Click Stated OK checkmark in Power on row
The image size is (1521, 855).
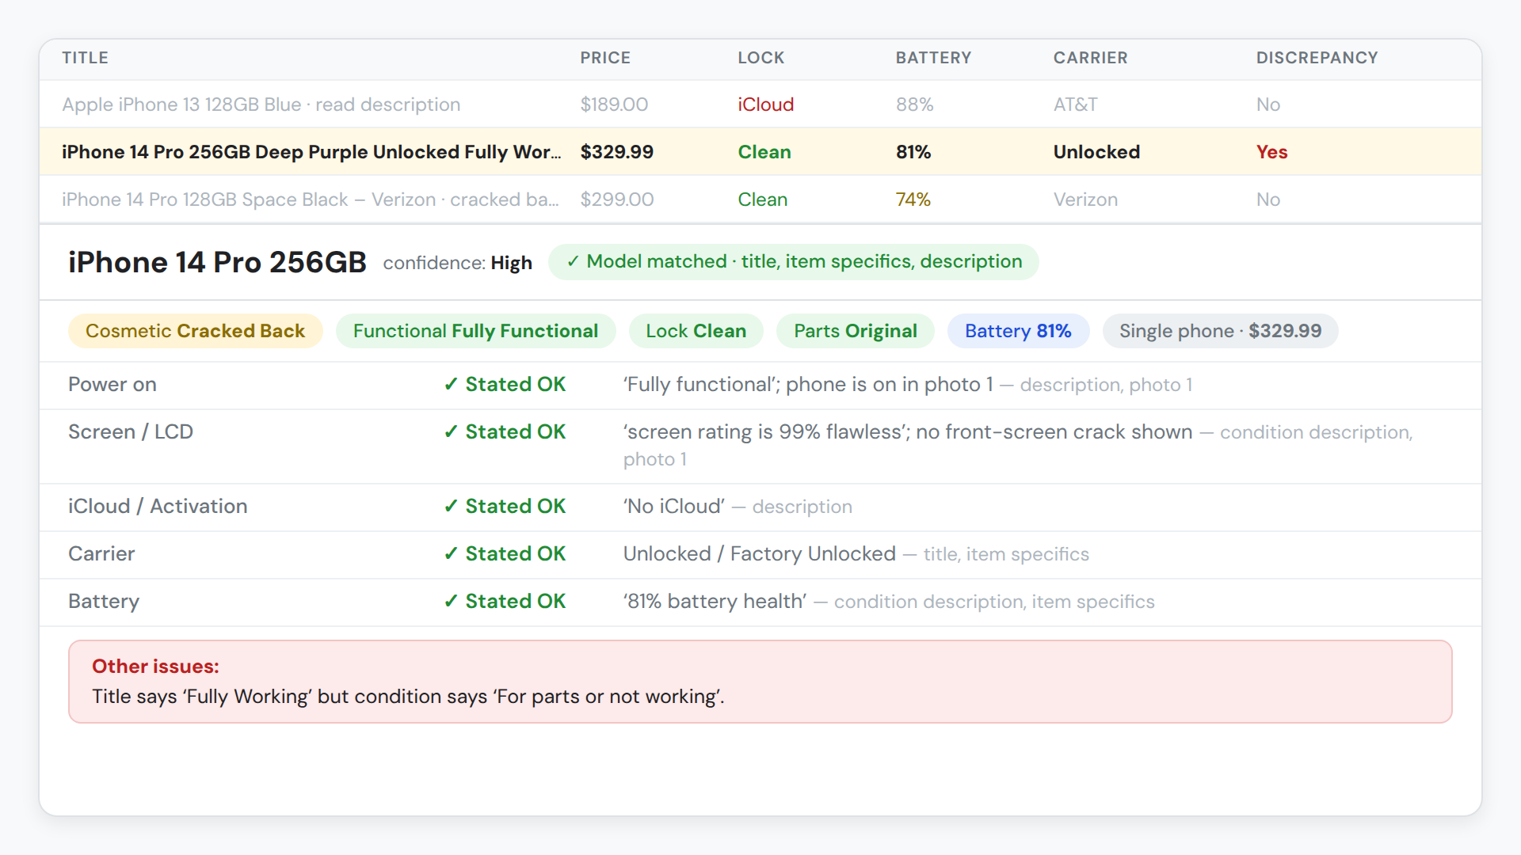pyautogui.click(x=505, y=385)
